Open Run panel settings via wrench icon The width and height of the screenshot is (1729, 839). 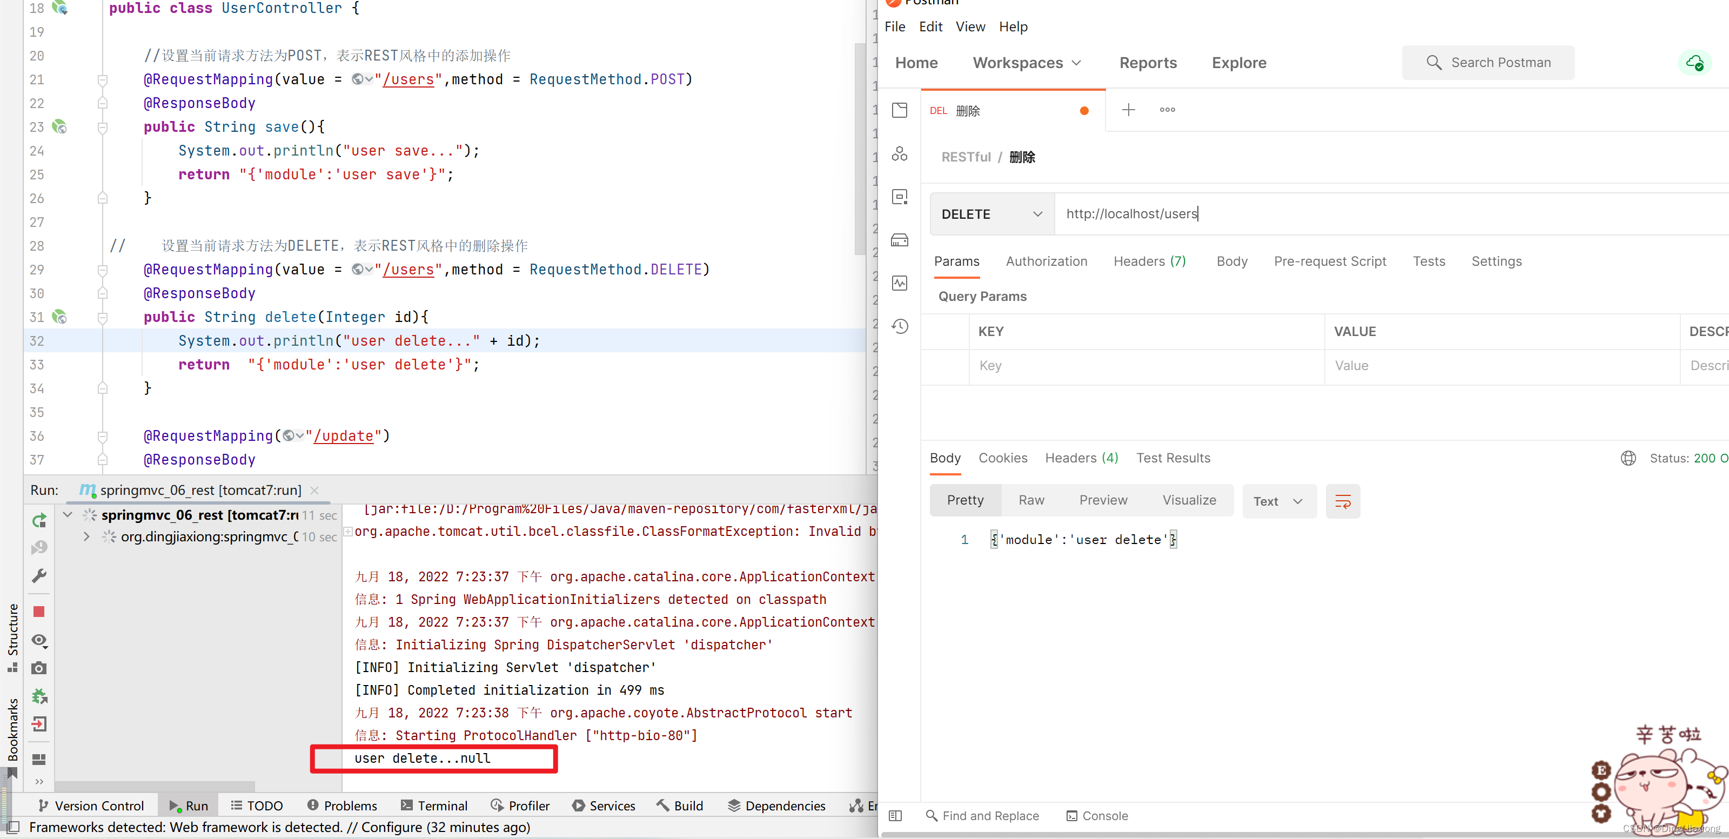click(38, 576)
